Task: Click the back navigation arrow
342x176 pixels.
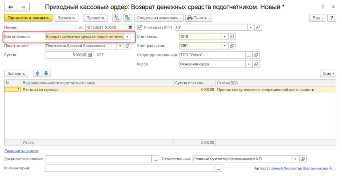Action: [11, 7]
